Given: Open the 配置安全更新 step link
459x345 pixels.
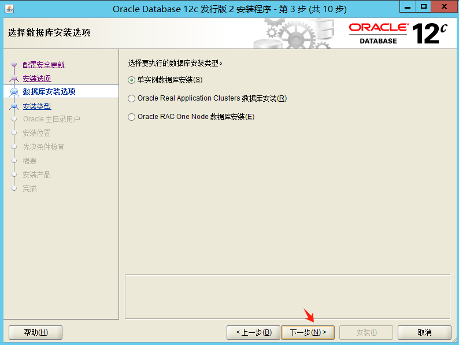Looking at the screenshot, I should click(44, 65).
